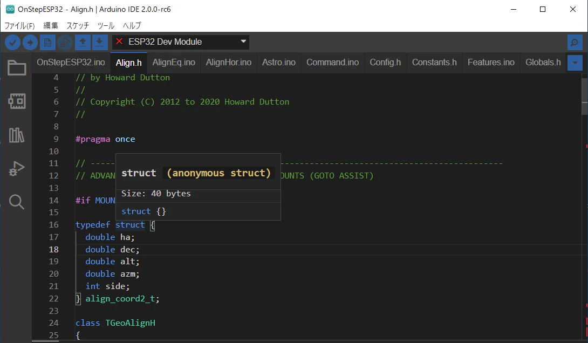The width and height of the screenshot is (588, 343).
Task: Open the Library Manager sidebar icon
Action: pos(17,135)
